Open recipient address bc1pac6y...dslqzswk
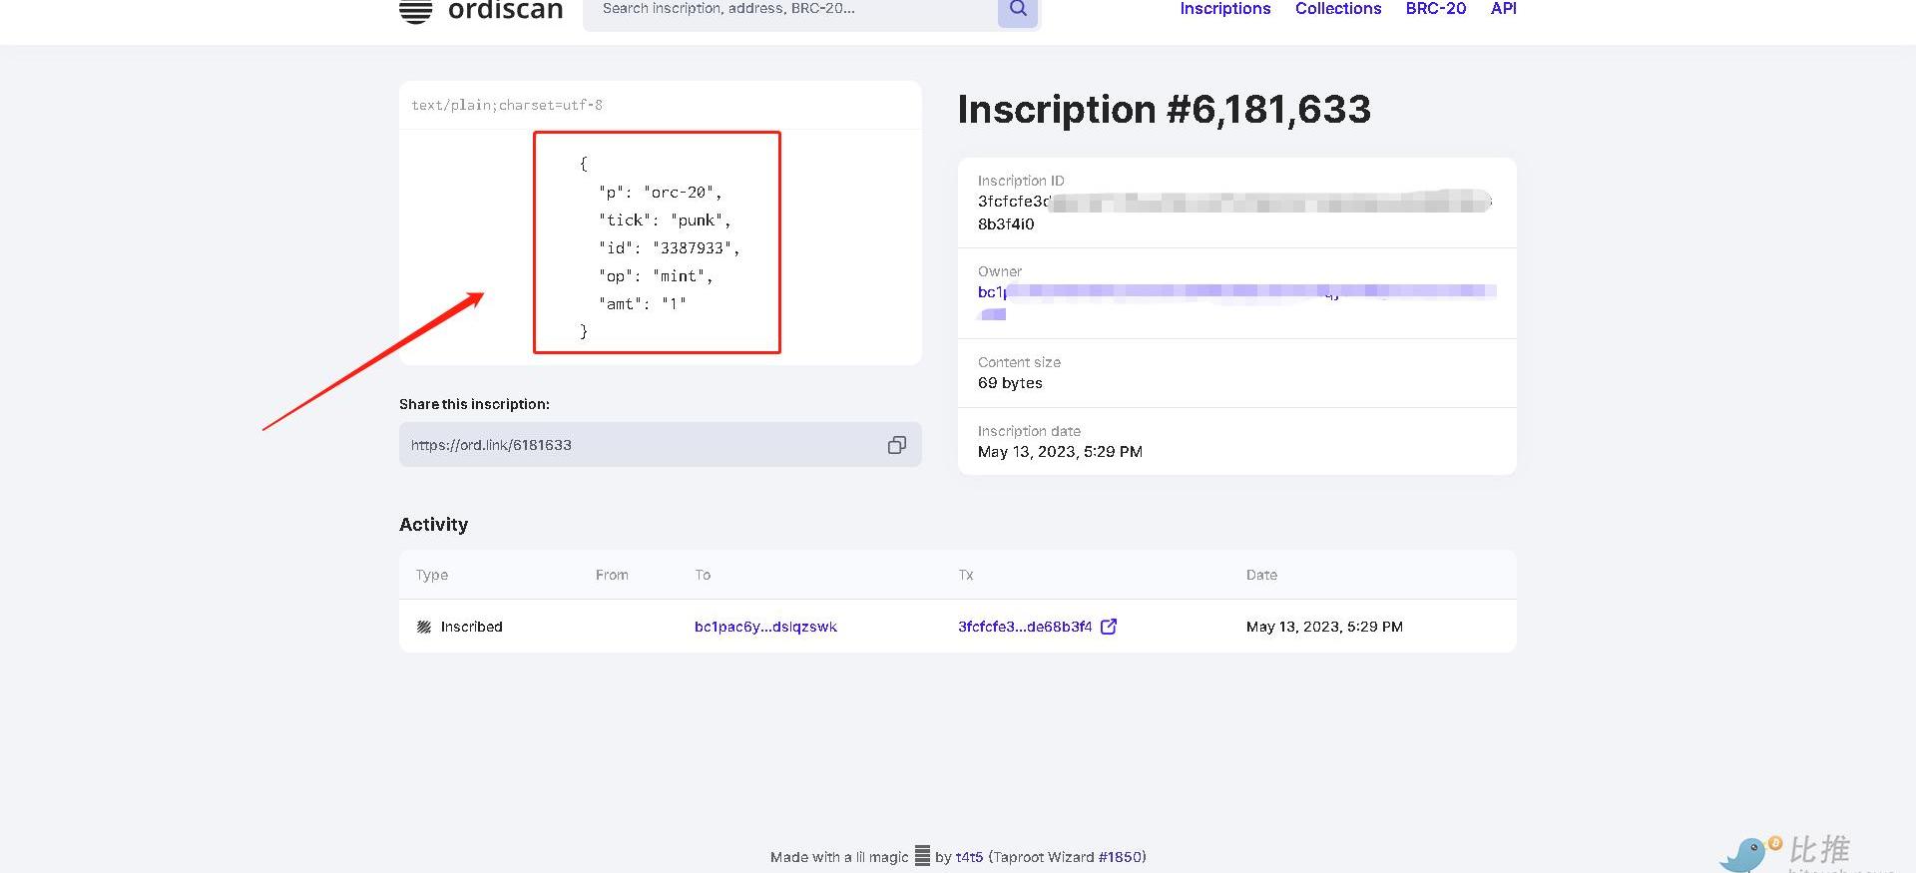Screen dimensions: 1916x873 pos(765,627)
